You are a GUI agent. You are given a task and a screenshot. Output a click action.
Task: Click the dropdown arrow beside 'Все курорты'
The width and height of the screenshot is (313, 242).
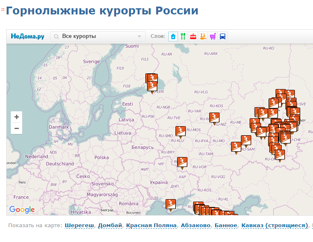[139, 37]
